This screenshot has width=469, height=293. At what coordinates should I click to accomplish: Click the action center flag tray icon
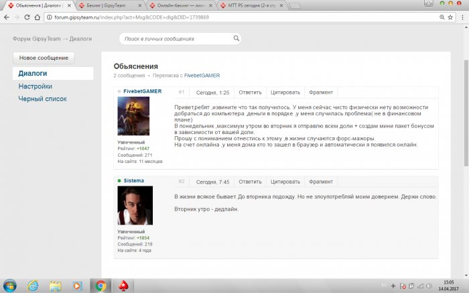click(403, 286)
